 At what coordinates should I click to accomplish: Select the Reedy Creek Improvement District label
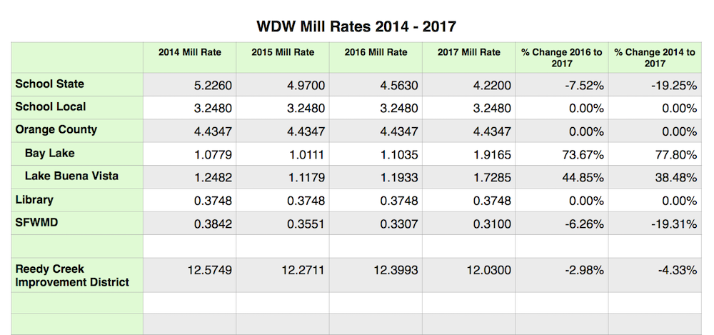tap(72, 275)
